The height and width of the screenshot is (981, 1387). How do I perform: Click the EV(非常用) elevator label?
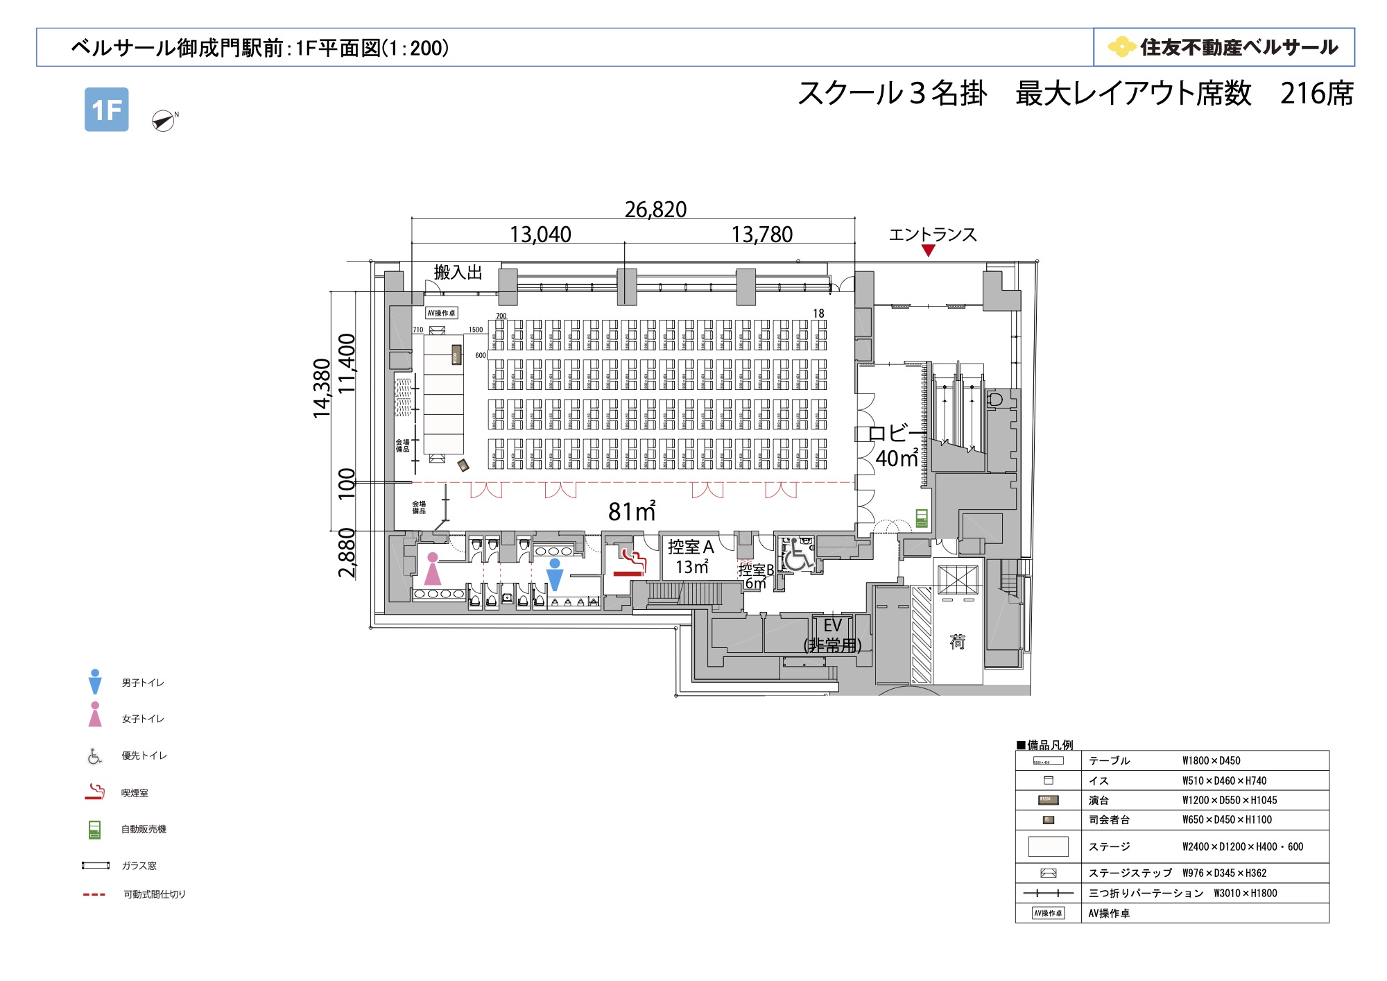click(x=832, y=635)
